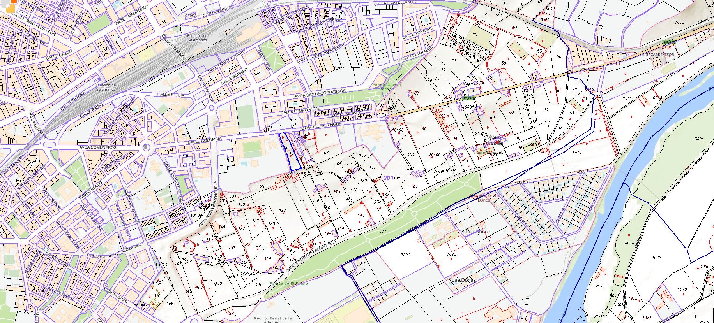Select parcel number 1073
This screenshot has height=323, width=714.
point(656,258)
